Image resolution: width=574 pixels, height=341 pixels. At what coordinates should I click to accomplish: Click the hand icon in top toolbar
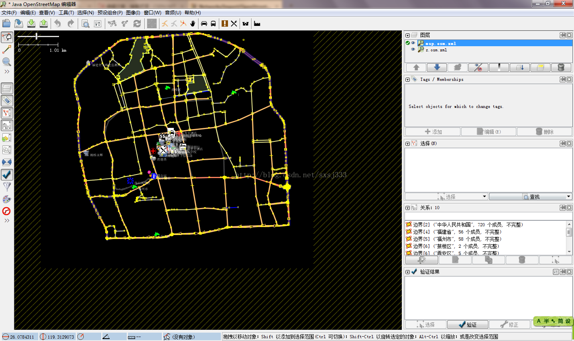[193, 24]
